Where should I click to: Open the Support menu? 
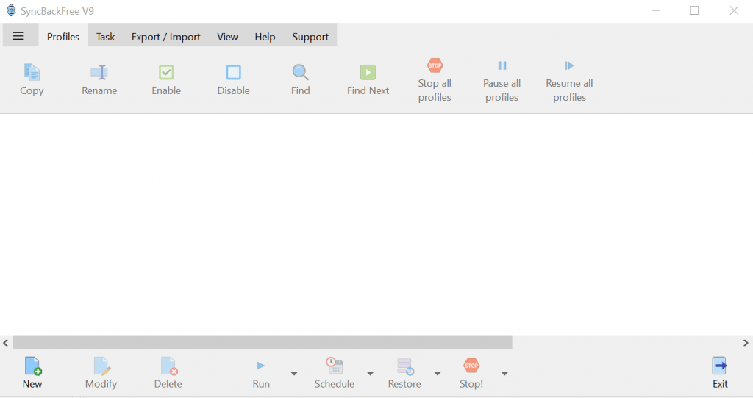point(310,37)
